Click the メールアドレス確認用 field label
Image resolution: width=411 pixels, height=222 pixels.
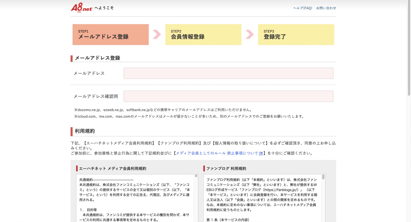pos(96,96)
